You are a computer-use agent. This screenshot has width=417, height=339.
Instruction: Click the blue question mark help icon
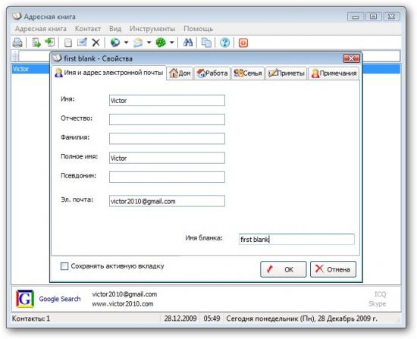[224, 42]
